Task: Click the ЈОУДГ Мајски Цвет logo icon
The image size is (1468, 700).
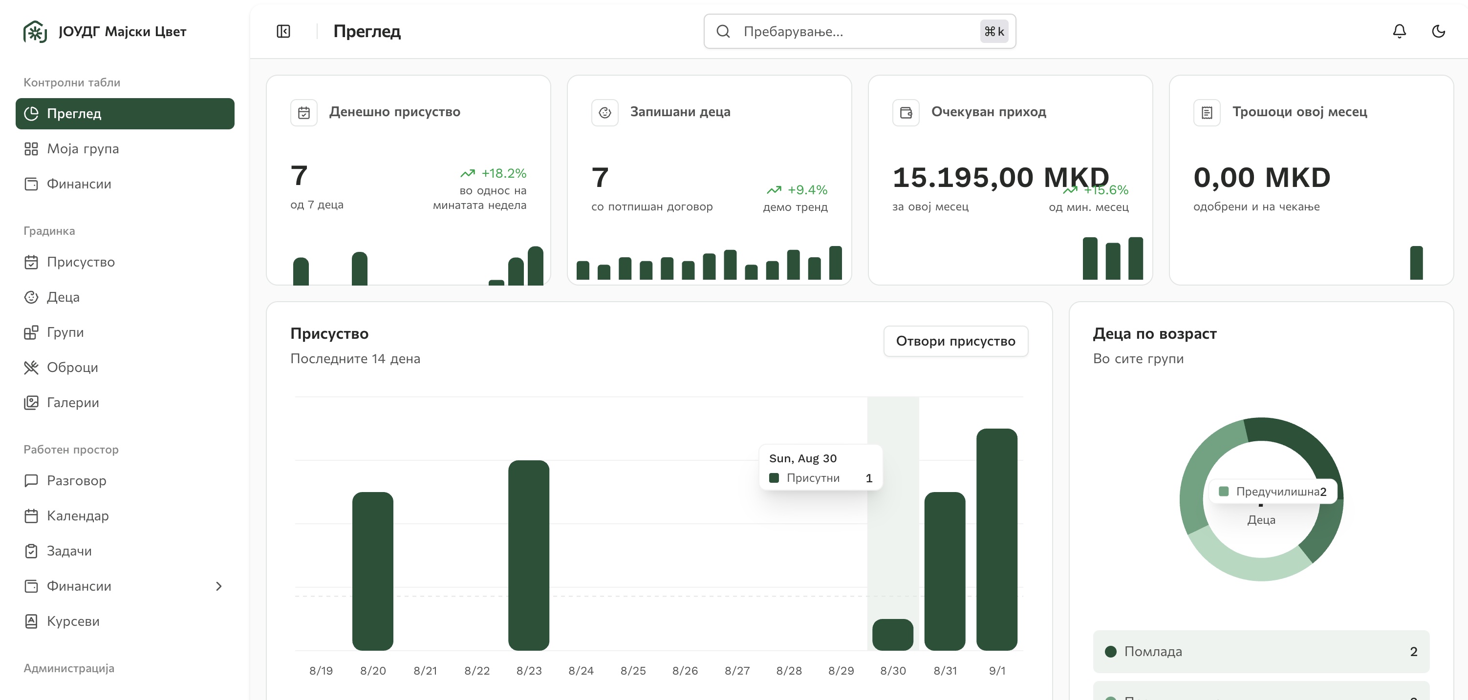Action: pos(35,32)
